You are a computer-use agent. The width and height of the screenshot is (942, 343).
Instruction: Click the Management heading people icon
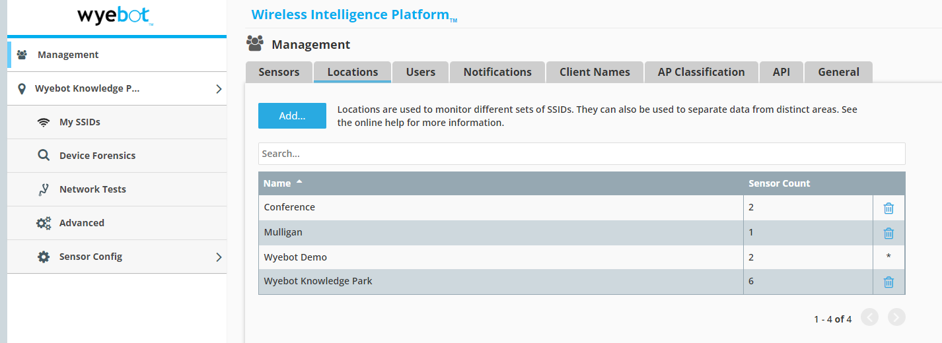click(x=254, y=44)
